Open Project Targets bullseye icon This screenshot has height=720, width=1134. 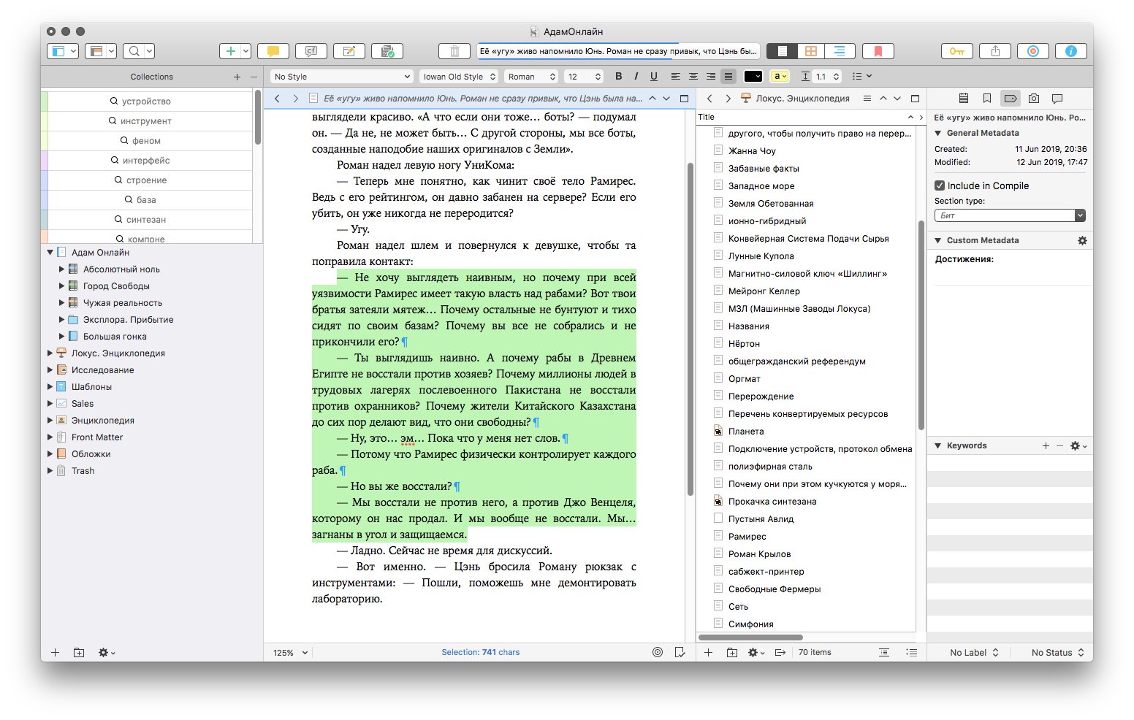coord(1032,51)
